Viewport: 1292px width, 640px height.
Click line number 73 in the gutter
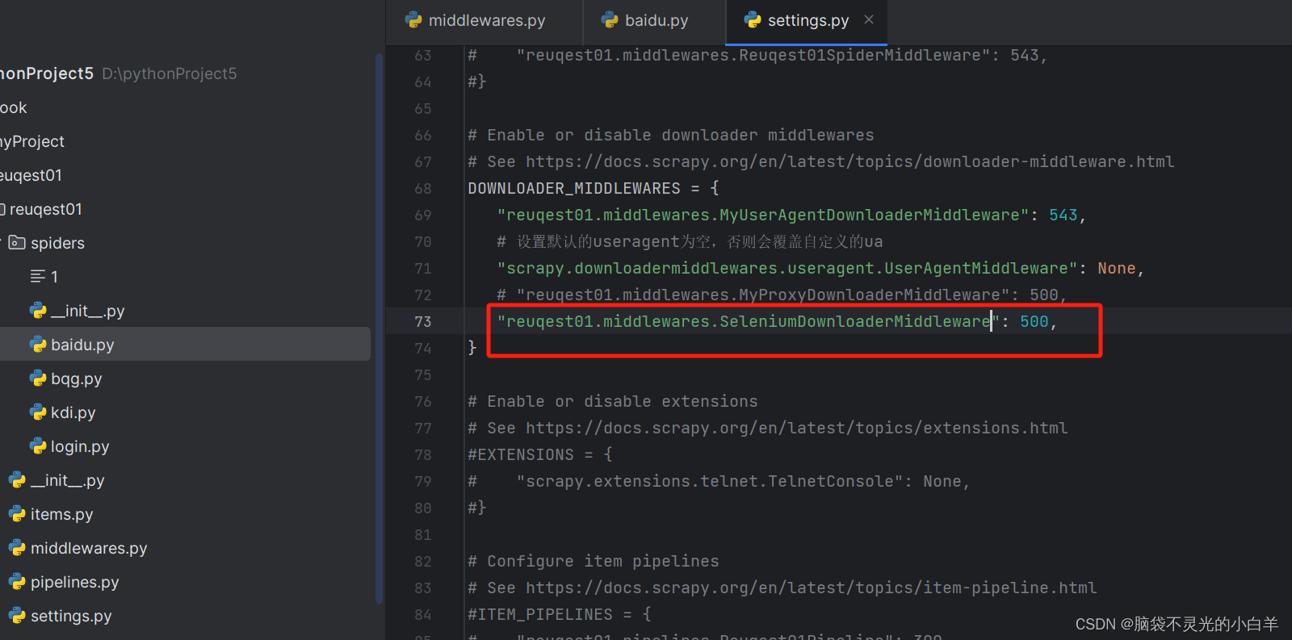[423, 321]
